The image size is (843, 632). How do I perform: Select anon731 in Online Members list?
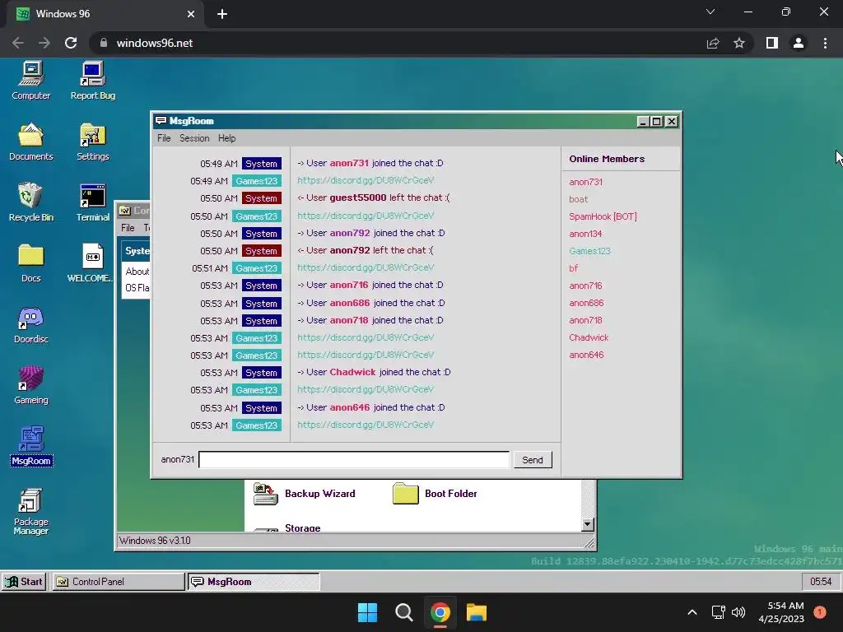[586, 182]
